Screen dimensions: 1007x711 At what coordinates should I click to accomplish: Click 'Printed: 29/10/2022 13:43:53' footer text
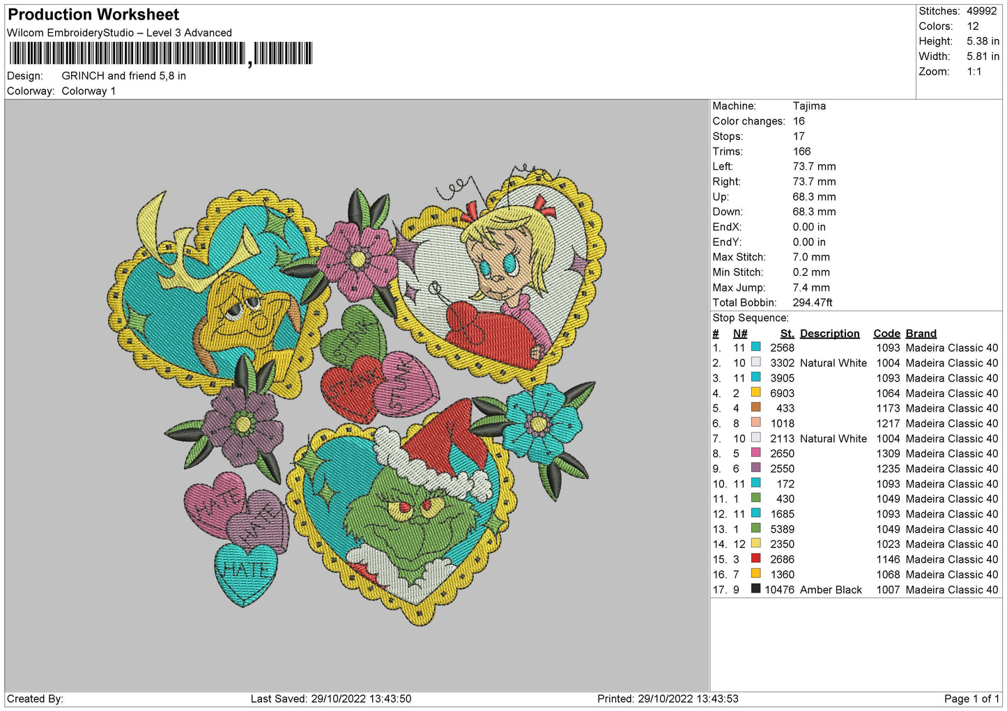pyautogui.click(x=668, y=699)
